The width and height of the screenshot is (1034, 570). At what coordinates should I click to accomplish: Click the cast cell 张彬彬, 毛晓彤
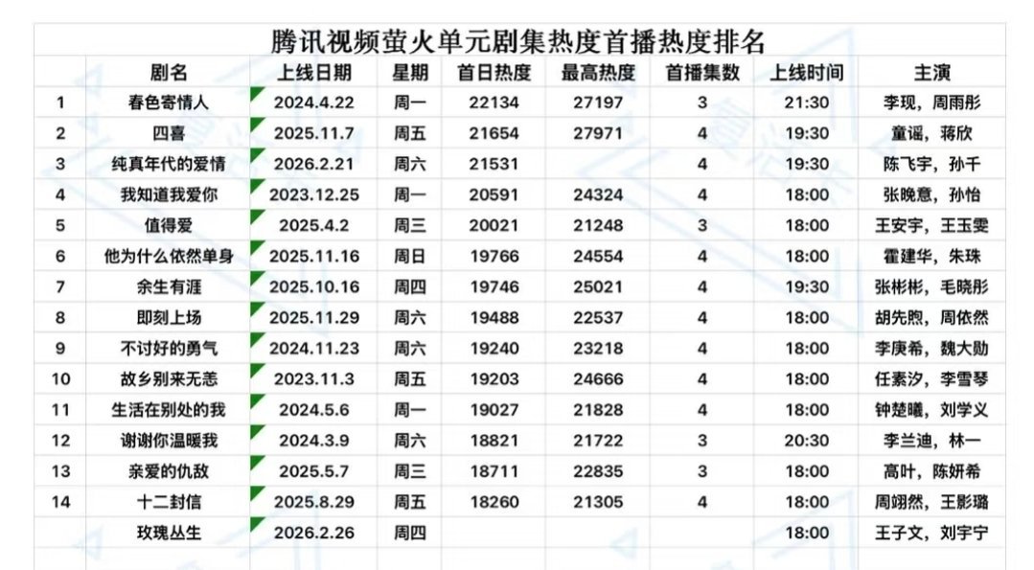coord(931,286)
